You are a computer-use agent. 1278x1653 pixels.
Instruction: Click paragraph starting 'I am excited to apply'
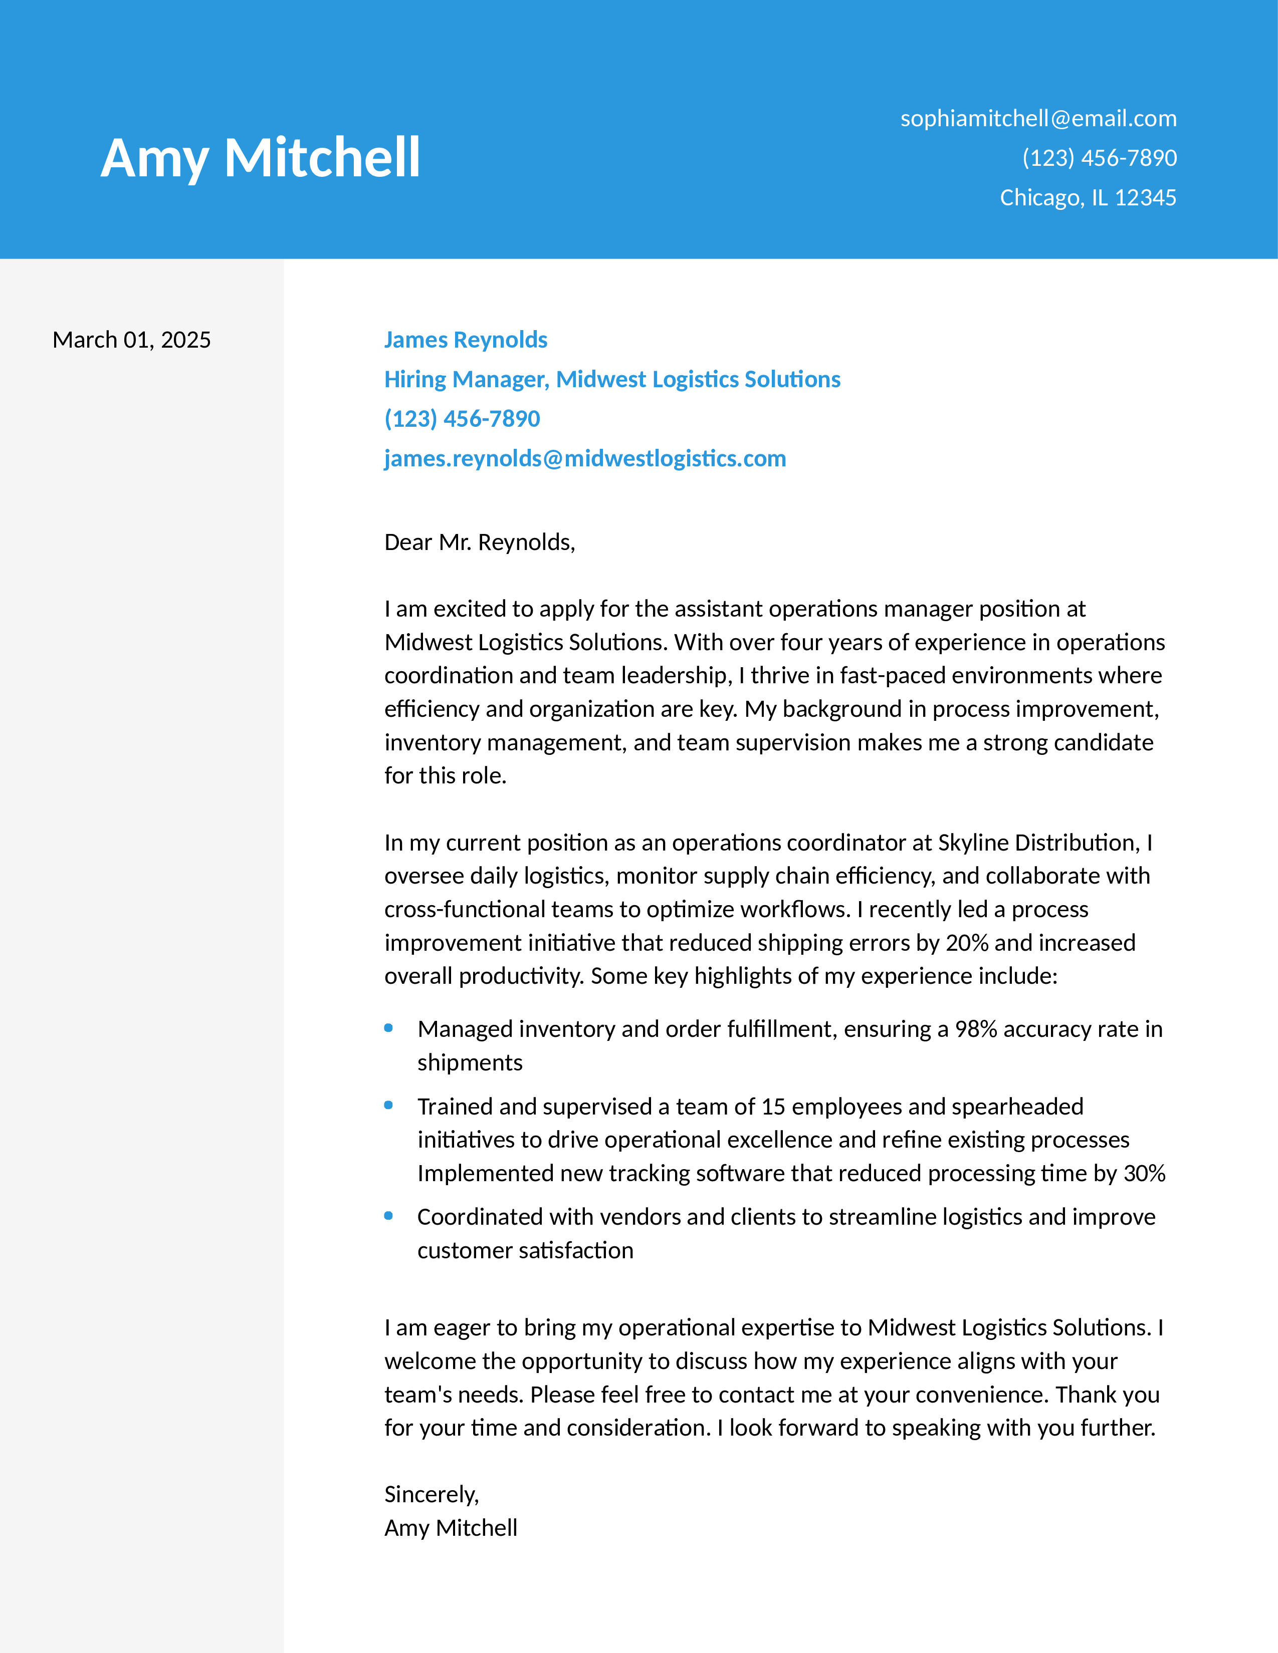pos(774,692)
